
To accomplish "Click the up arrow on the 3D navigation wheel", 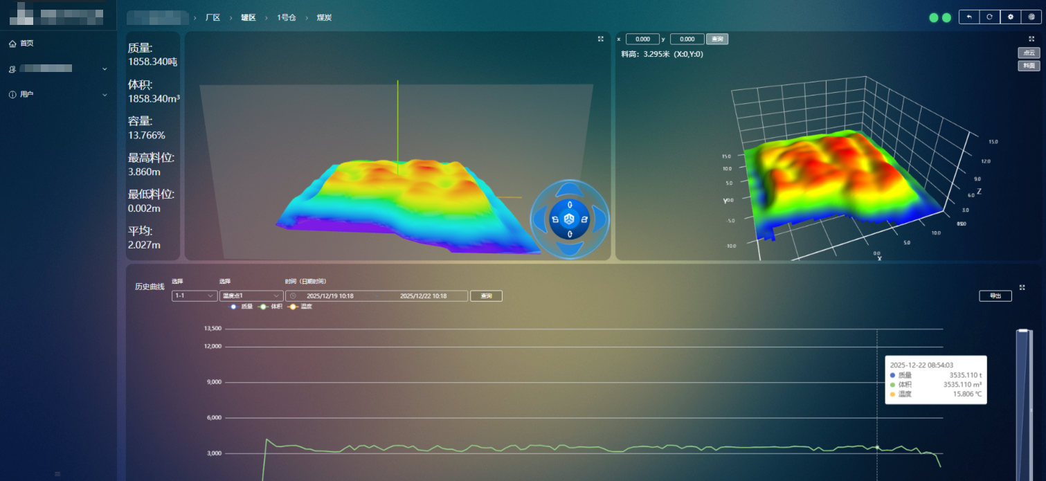I will tap(570, 188).
